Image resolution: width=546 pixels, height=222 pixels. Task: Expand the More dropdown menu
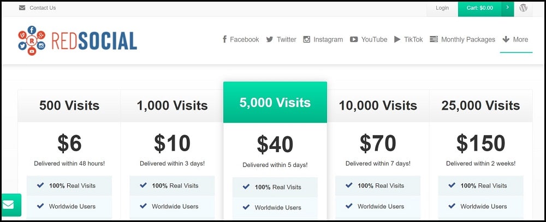(515, 39)
